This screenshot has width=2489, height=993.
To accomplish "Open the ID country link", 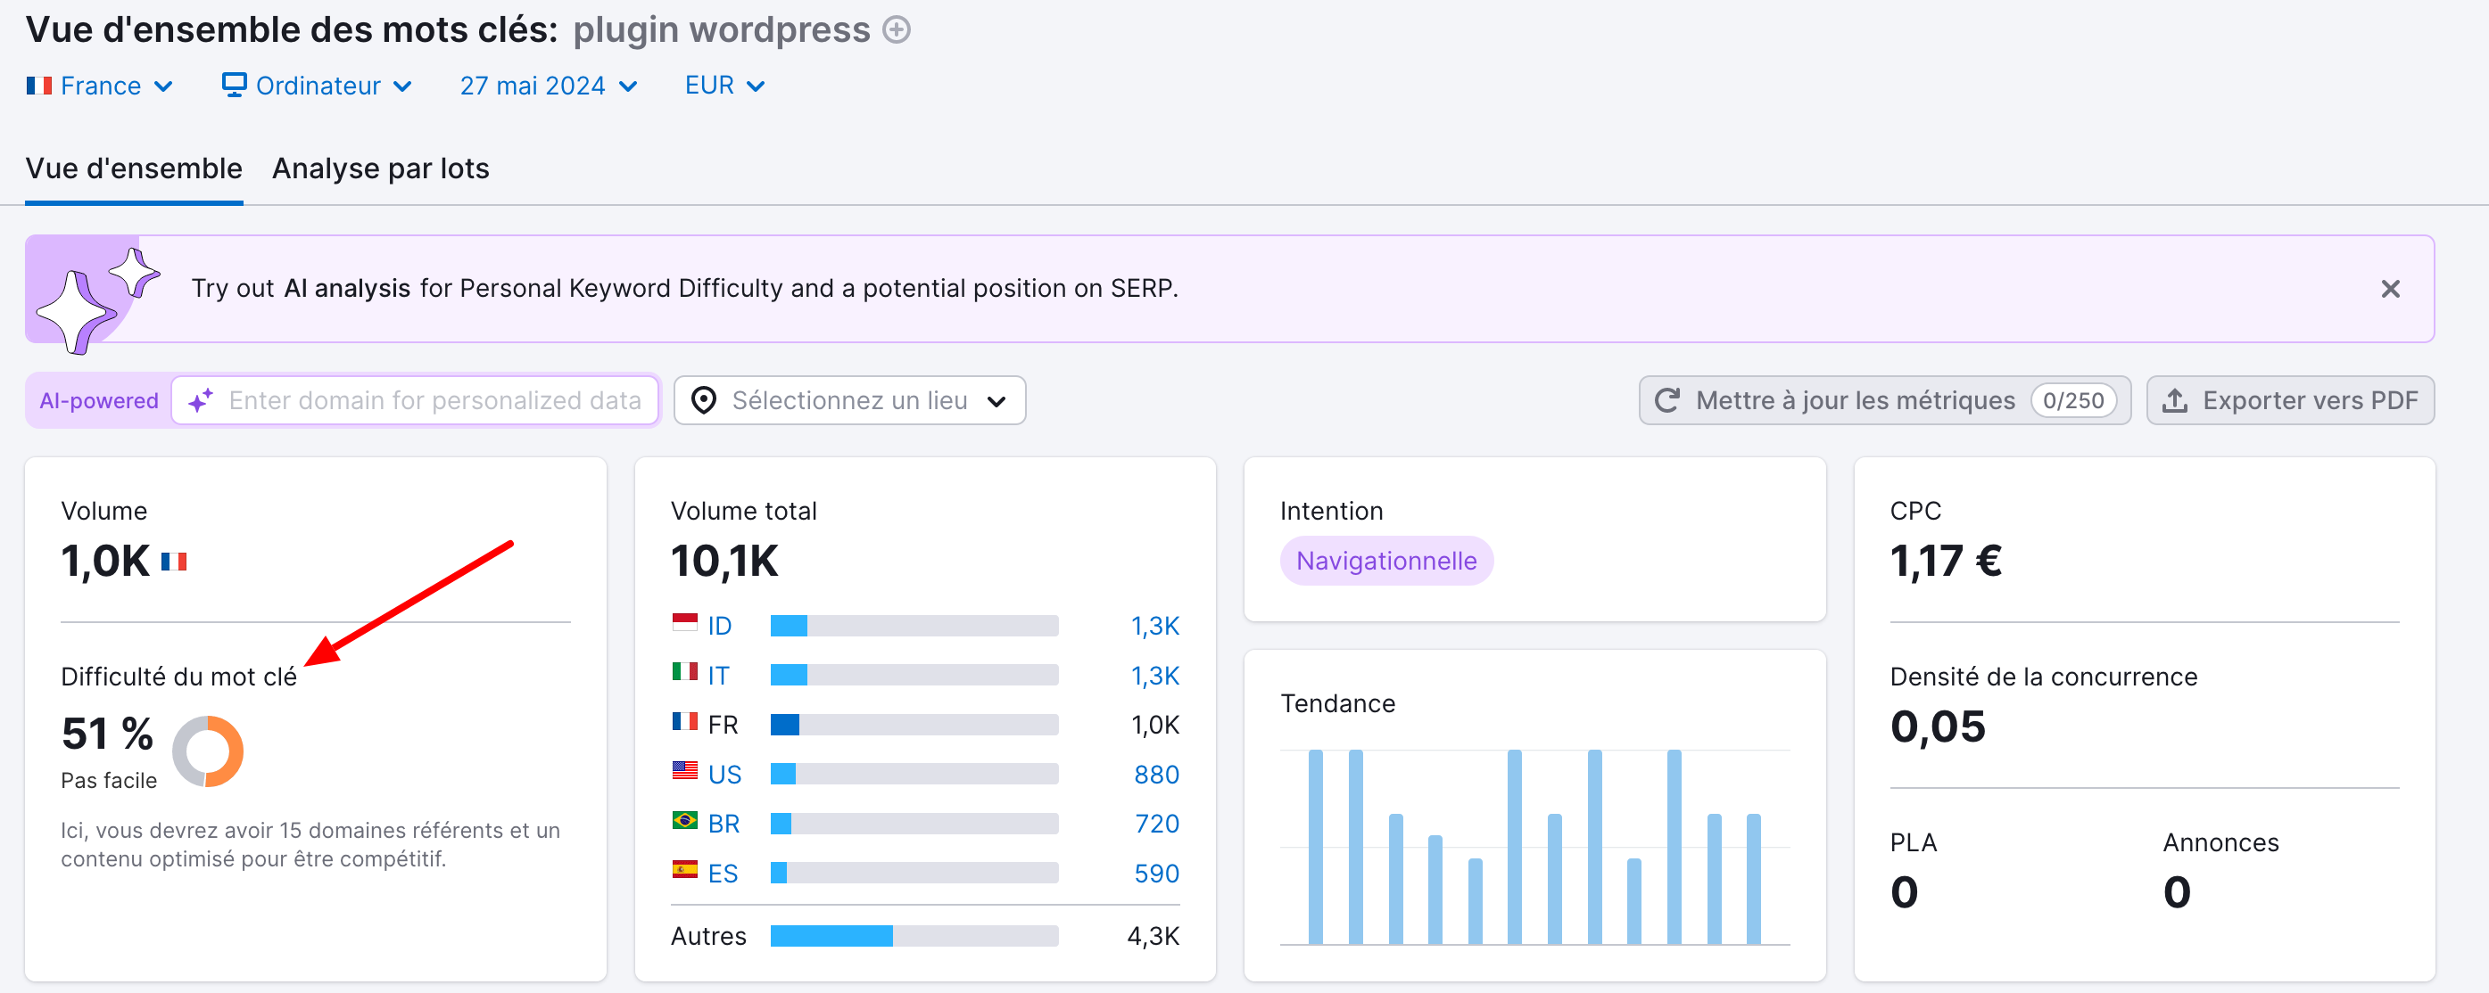I will [719, 626].
